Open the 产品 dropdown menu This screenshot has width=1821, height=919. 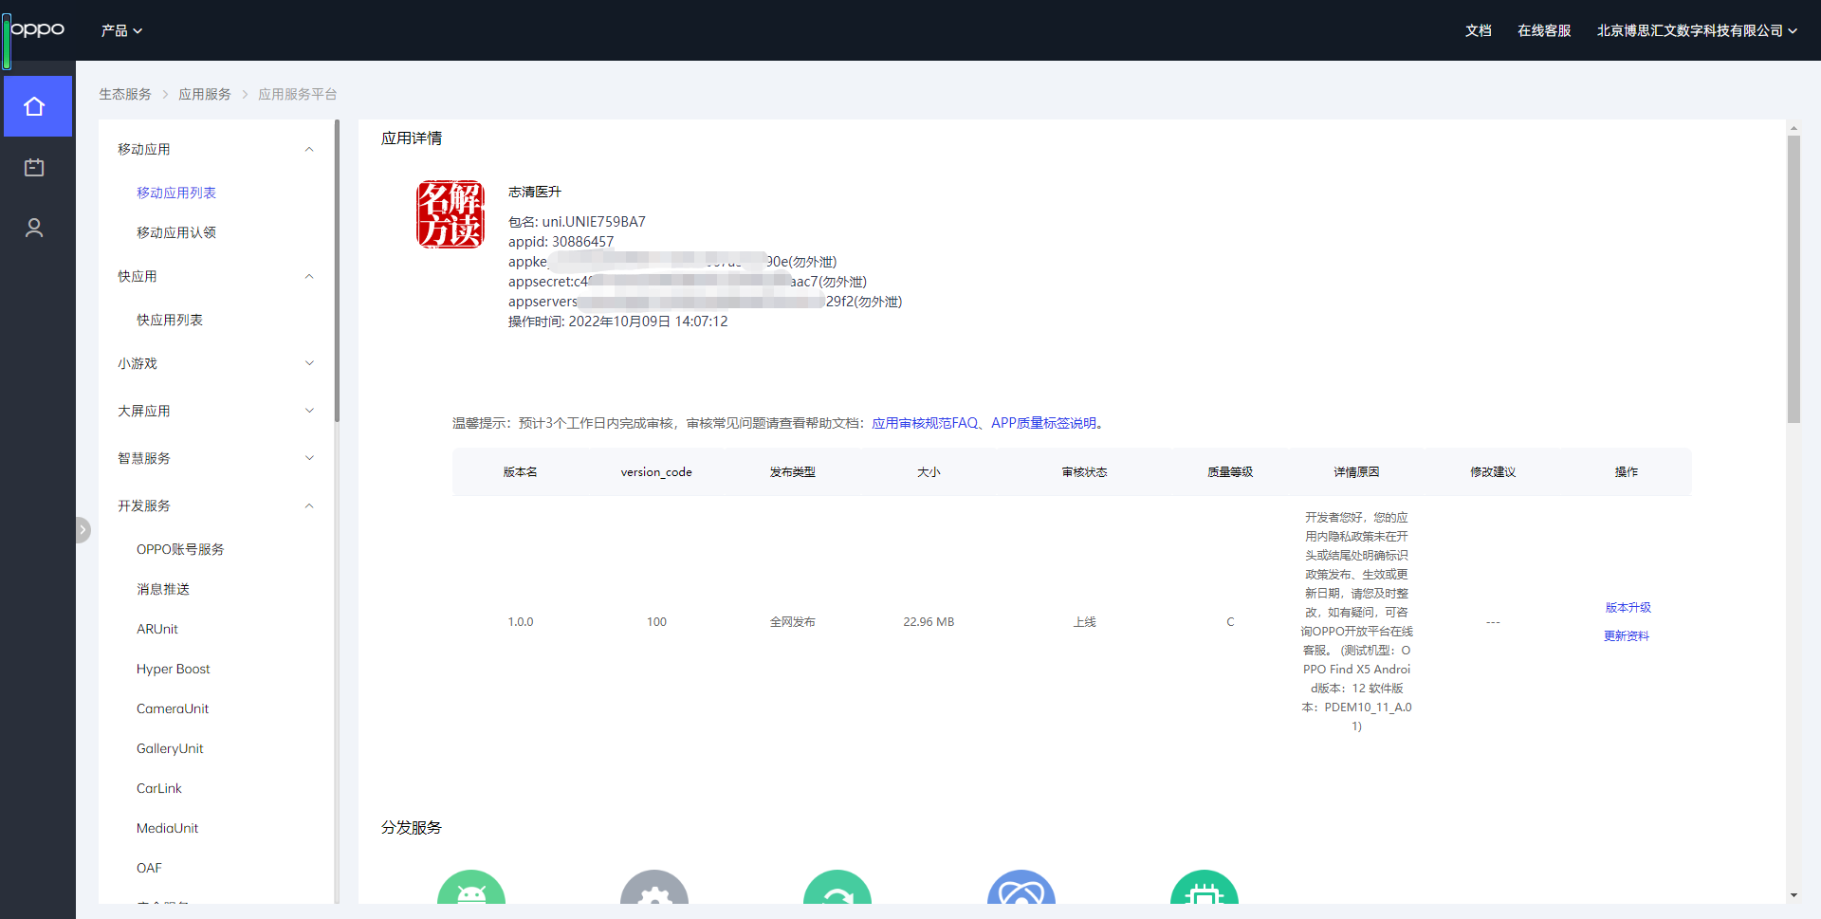(121, 30)
